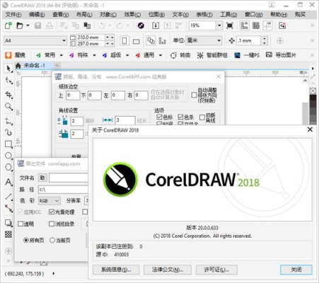This screenshot has width=319, height=283.
Task: Expand the 超级 dropdown arrow
Action: point(127,55)
